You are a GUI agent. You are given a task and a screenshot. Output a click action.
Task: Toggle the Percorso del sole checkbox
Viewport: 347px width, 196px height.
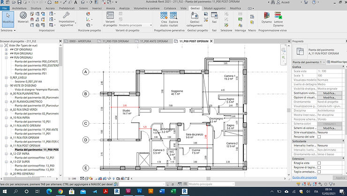[x=319, y=137]
